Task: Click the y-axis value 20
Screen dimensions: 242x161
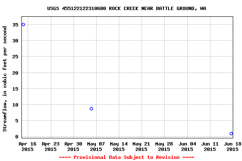Action: point(15,73)
